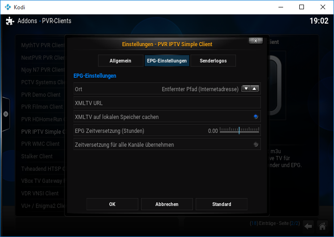
Task: Select Stalker Client entry
Action: 37,156
